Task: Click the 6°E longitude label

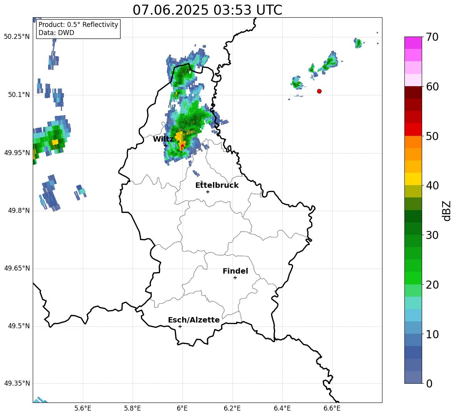Action: [x=182, y=408]
